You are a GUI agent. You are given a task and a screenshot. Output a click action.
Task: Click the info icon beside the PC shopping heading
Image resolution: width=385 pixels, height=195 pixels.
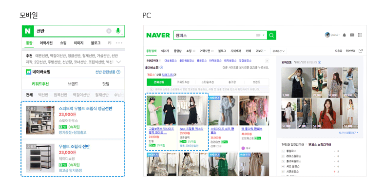(x=161, y=67)
